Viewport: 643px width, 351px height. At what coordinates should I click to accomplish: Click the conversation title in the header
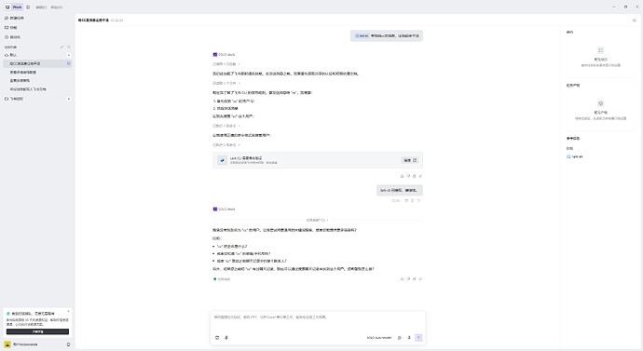tap(93, 20)
